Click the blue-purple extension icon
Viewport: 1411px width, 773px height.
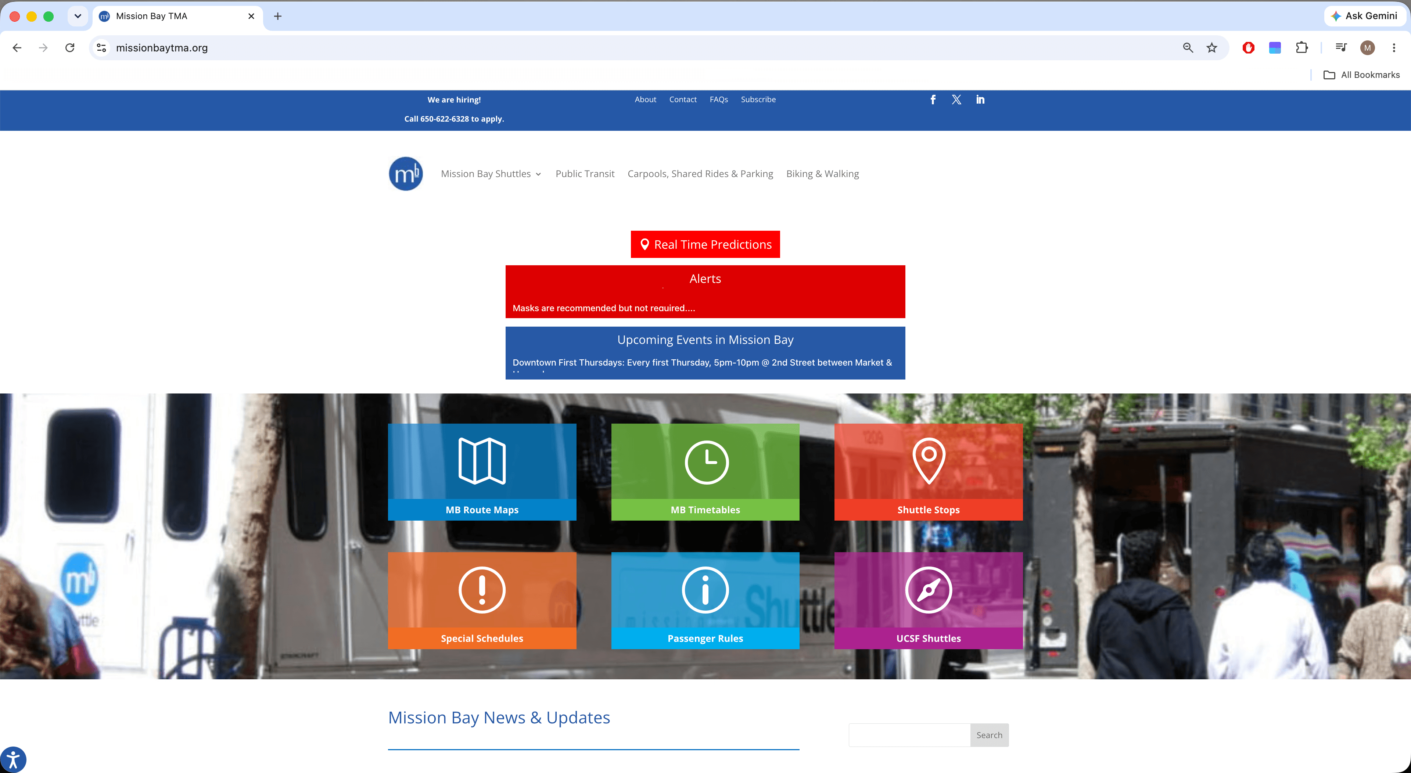point(1275,48)
